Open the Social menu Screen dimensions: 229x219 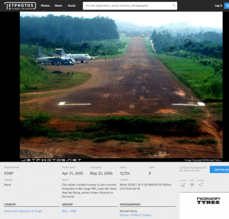pos(72,6)
